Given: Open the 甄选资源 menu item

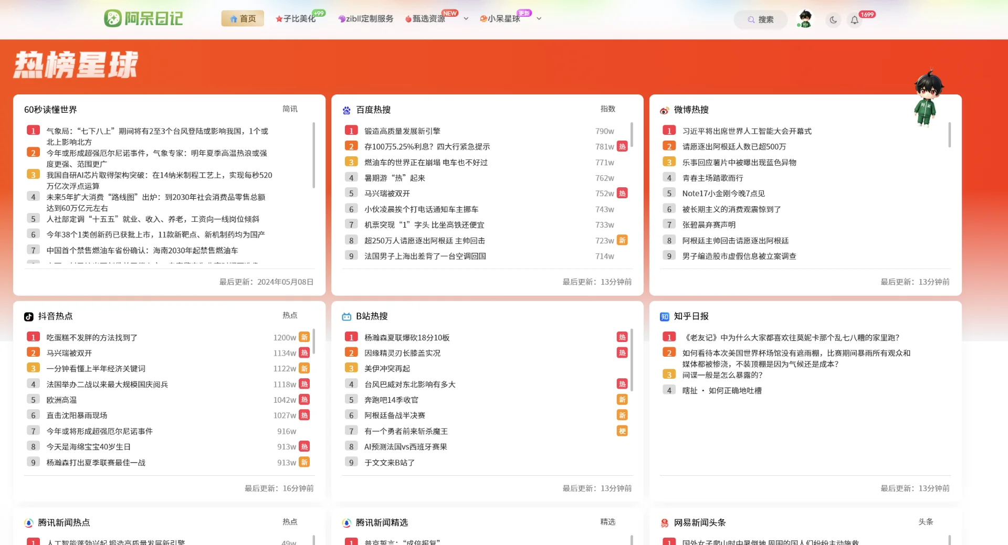Looking at the screenshot, I should [x=425, y=19].
